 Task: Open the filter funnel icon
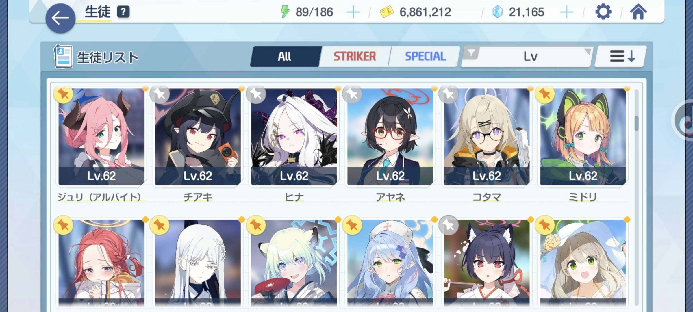(471, 53)
